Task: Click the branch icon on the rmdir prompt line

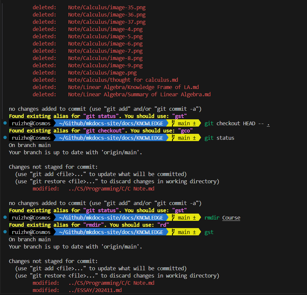Action: pos(173,218)
